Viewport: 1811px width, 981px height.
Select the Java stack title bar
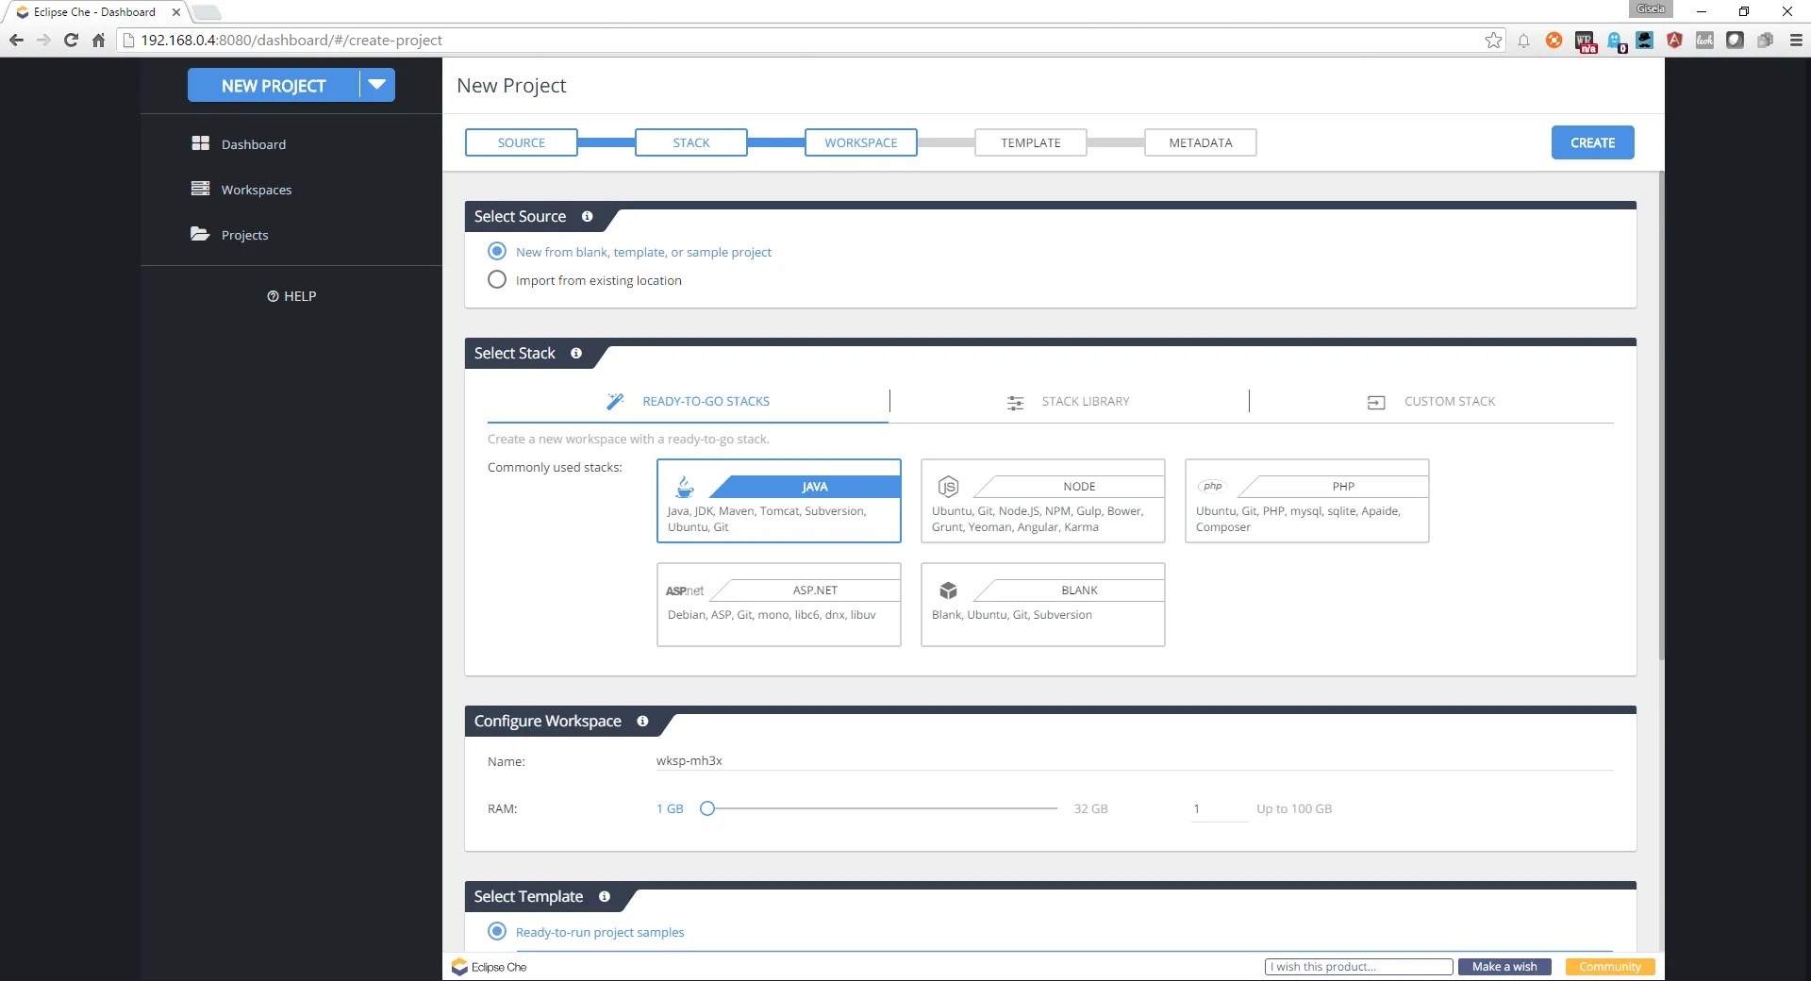(815, 487)
